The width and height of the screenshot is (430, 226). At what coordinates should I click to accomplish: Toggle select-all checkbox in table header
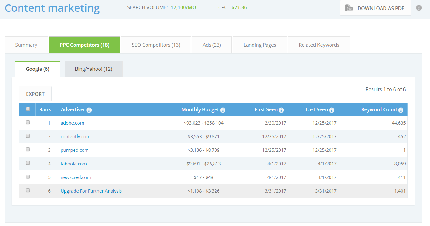(28, 109)
